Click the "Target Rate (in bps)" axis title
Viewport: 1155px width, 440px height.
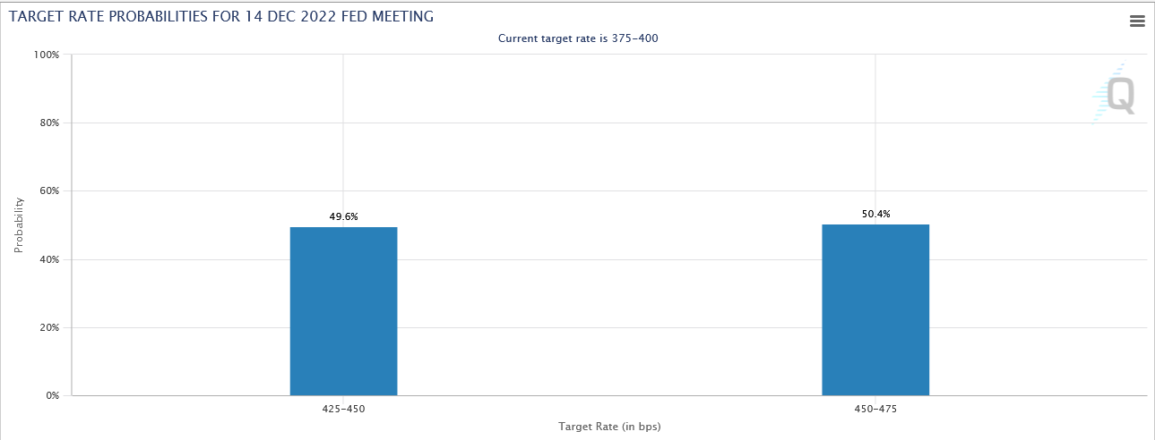tap(609, 427)
